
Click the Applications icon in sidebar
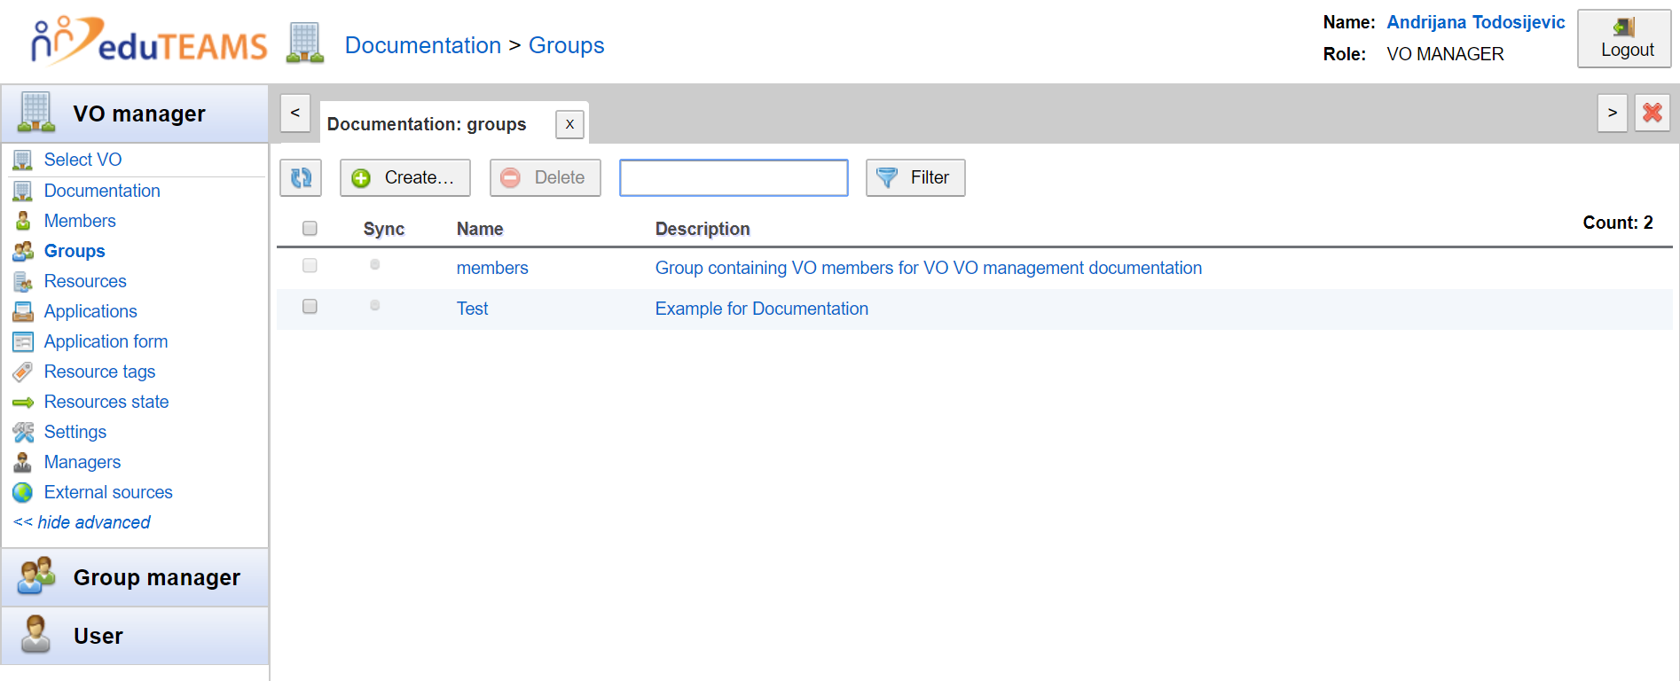[x=23, y=311]
